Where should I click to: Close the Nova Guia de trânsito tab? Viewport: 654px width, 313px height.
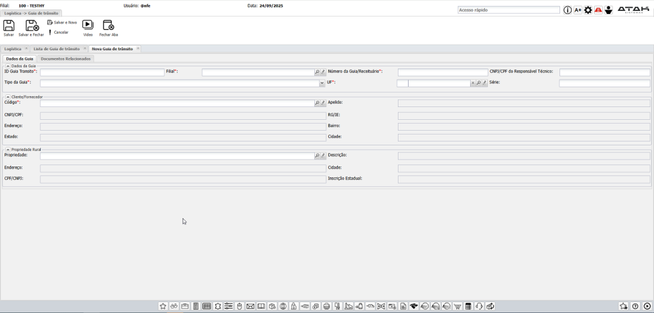point(138,48)
